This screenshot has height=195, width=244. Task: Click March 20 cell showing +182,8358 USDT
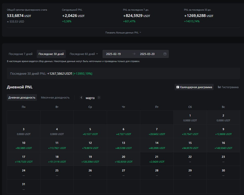[x=124, y=159]
